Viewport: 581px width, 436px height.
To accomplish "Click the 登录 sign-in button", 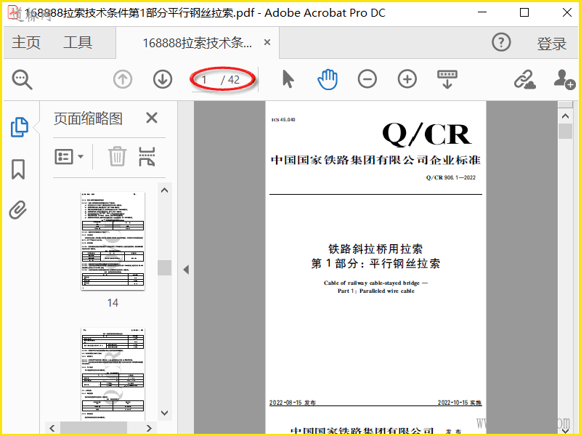I will (552, 44).
